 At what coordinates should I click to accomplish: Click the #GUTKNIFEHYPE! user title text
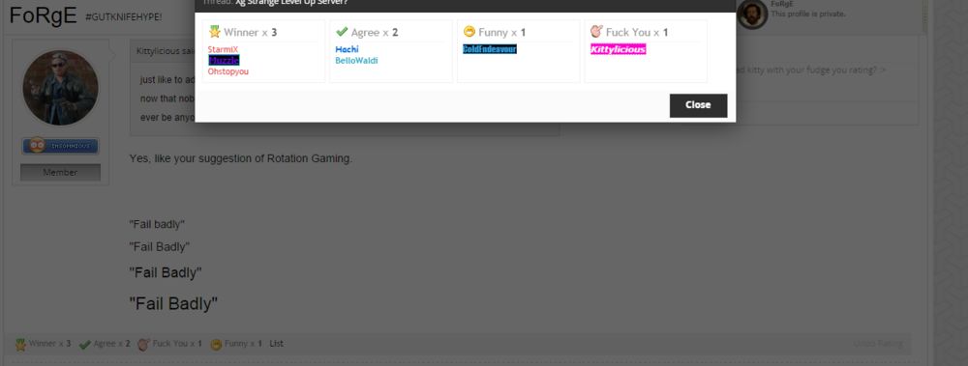(x=124, y=16)
